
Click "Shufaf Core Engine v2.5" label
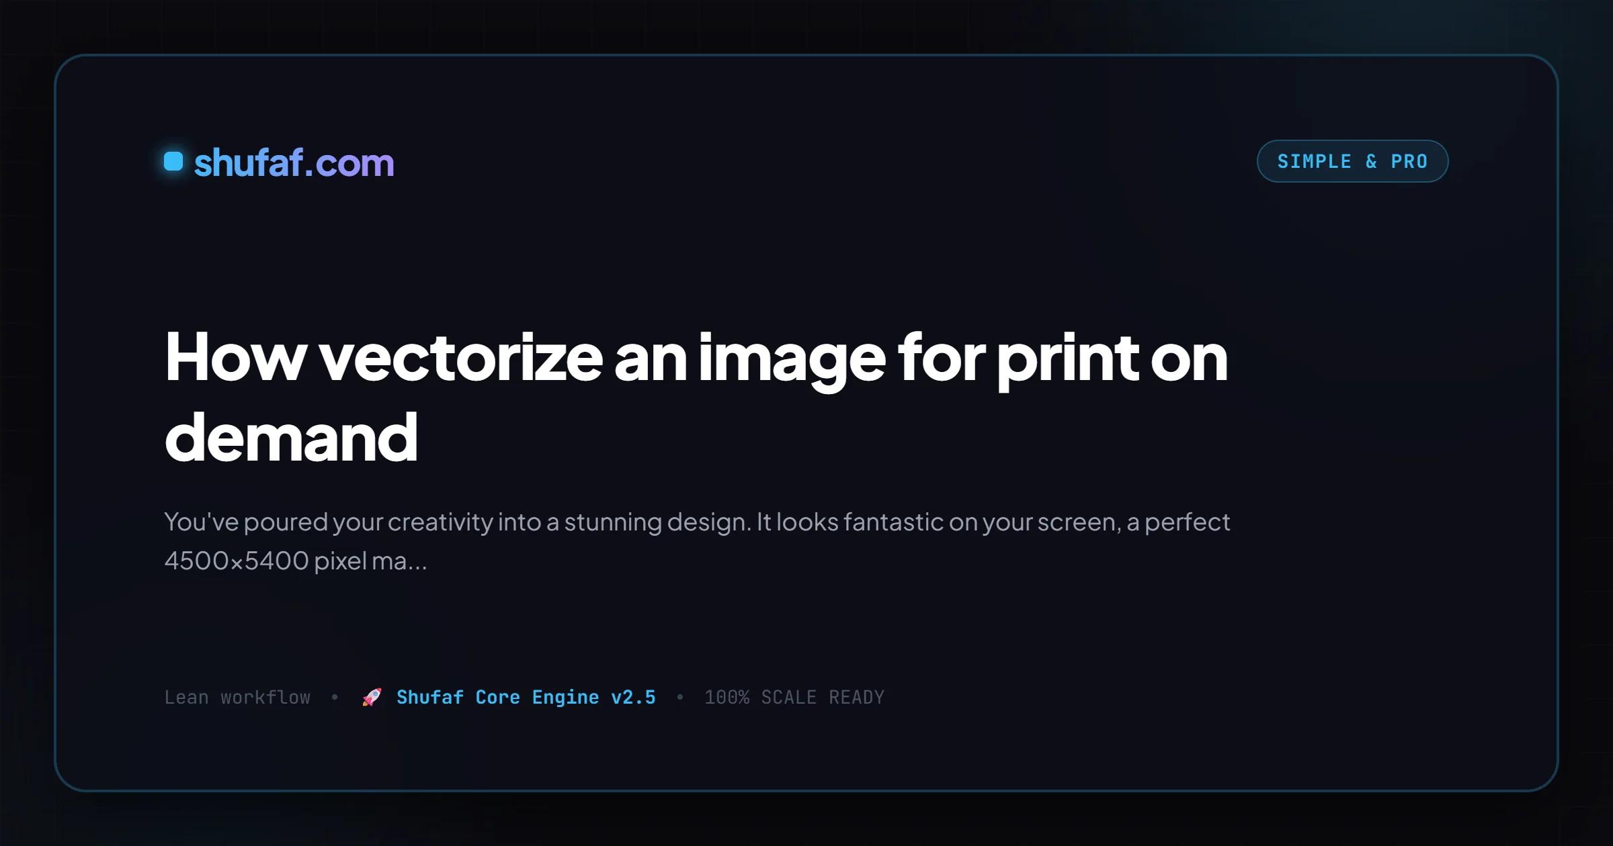pos(526,697)
